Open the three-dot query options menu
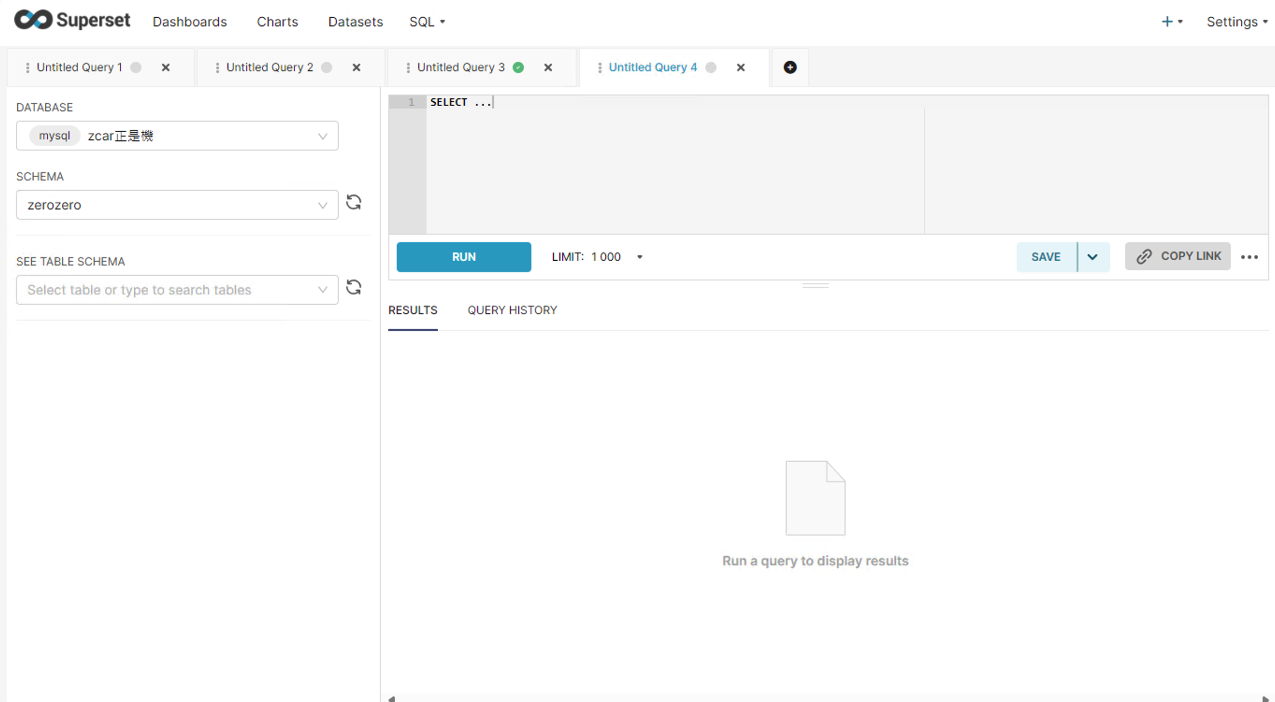 (1249, 257)
